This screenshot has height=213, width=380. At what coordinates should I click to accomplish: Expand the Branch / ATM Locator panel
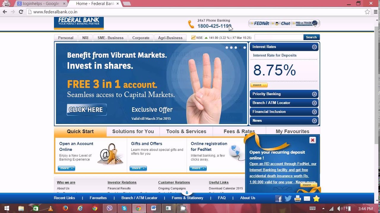[314, 103]
